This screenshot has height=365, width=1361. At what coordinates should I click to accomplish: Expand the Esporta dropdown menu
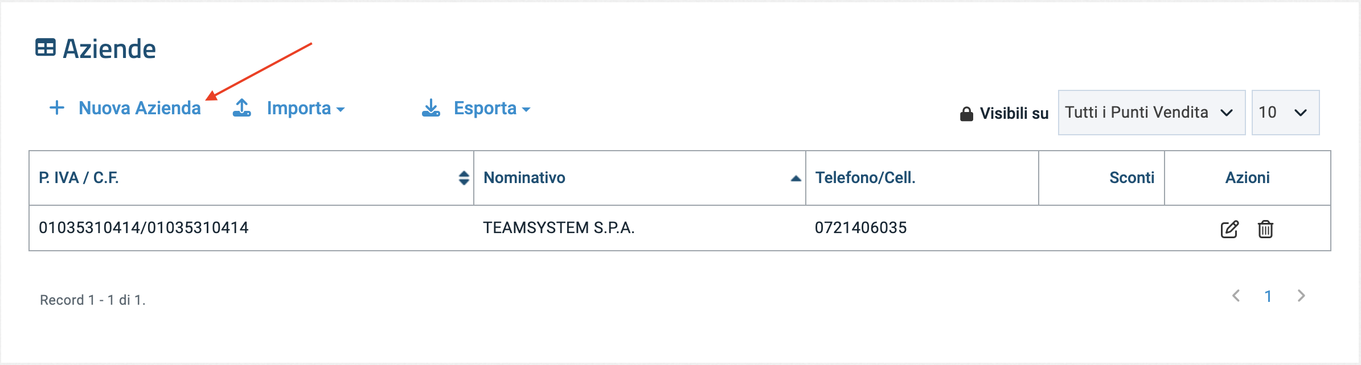coord(492,109)
